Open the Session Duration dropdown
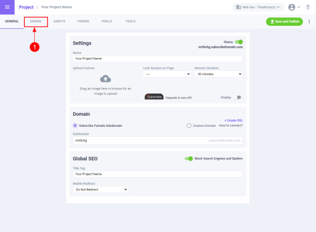 (218, 74)
